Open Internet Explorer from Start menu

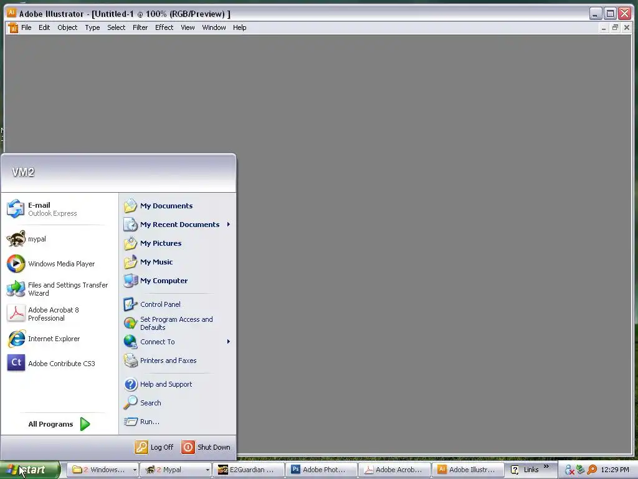(59, 339)
